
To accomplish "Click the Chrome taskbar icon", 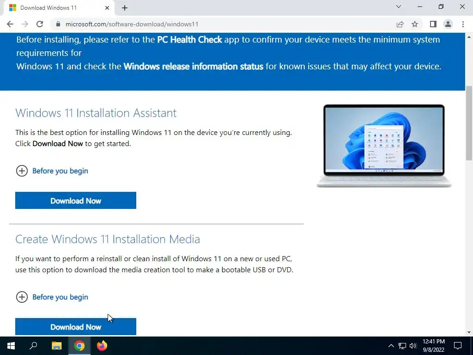I will tap(79, 346).
